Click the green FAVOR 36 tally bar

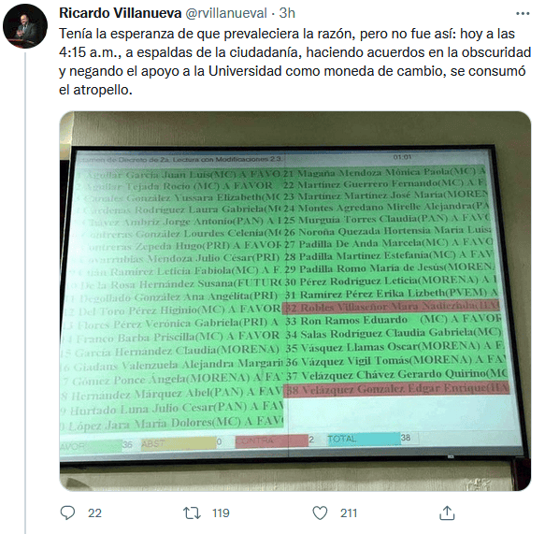click(96, 445)
